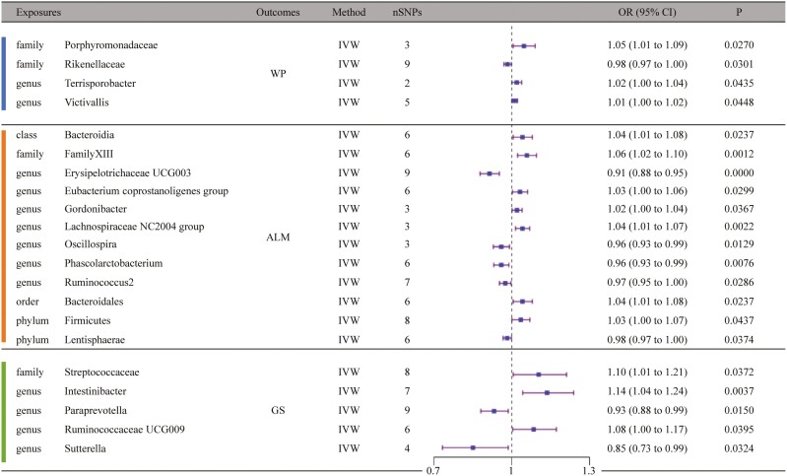
Task: Click the orange ALM group color bar
Action: 4,236
